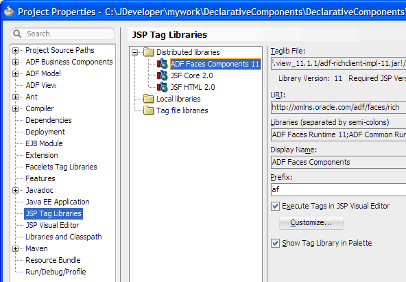Expand the Compiler node
This screenshot has width=406, height=282.
click(x=16, y=108)
